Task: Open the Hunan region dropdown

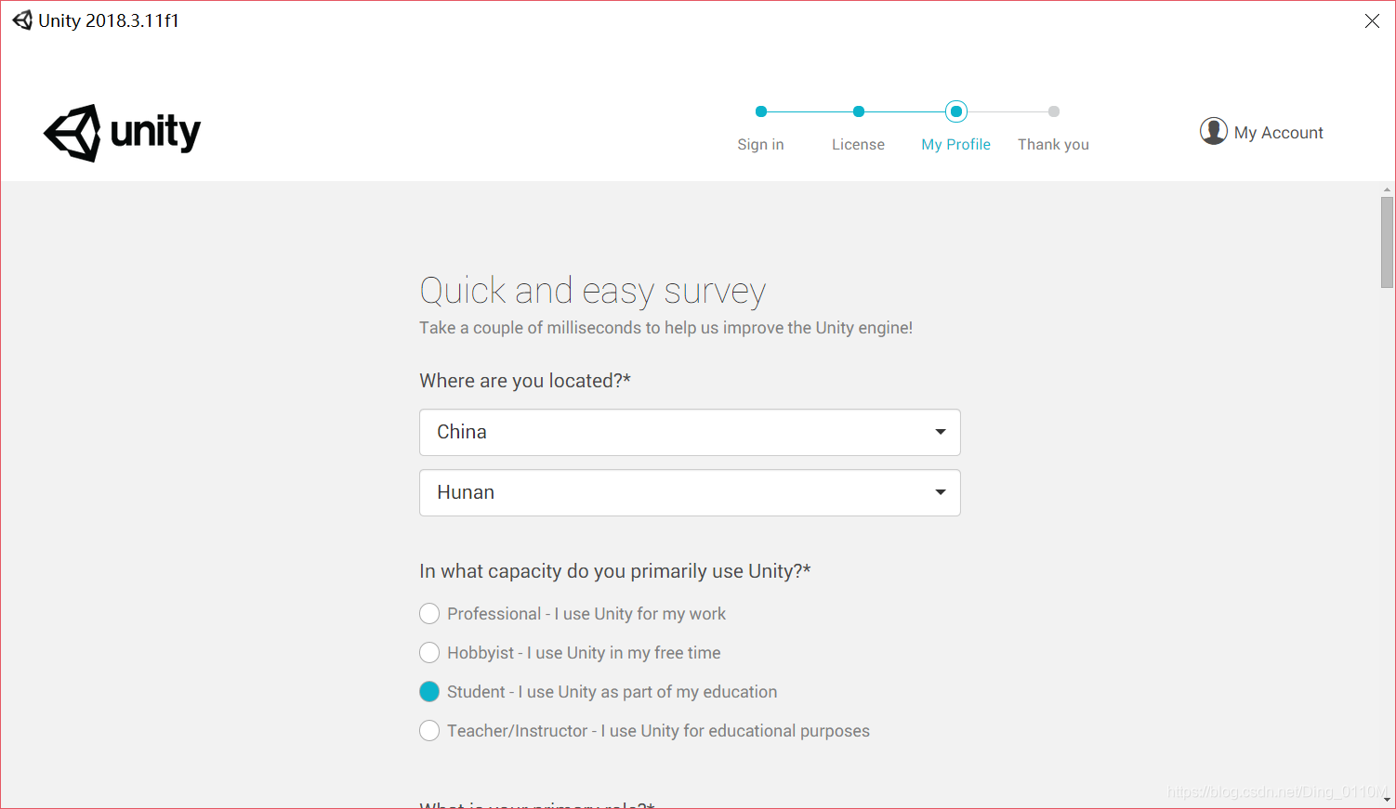Action: (x=690, y=493)
